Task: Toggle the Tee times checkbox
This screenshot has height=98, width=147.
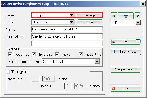Action: coord(10,54)
